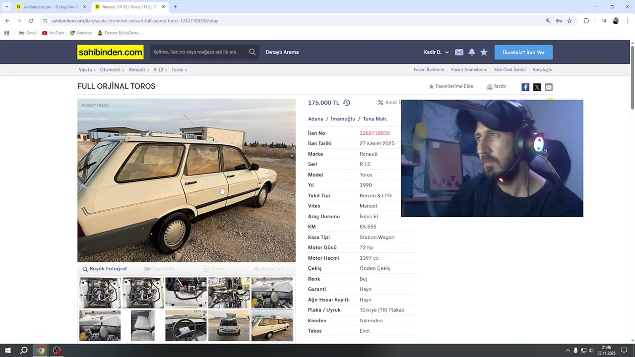Click the search input field in header
635x357 pixels.
(x=197, y=52)
